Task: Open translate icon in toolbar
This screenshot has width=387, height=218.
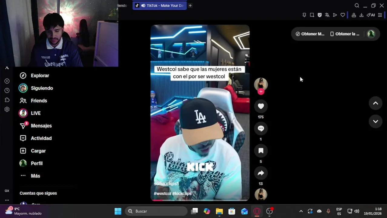Action: (327, 15)
